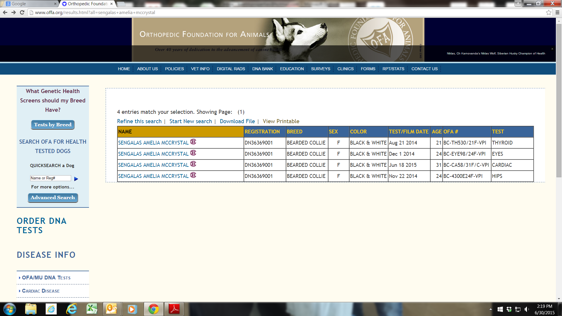Click the DISEASE INFO heading link
This screenshot has width=562, height=316.
point(46,255)
